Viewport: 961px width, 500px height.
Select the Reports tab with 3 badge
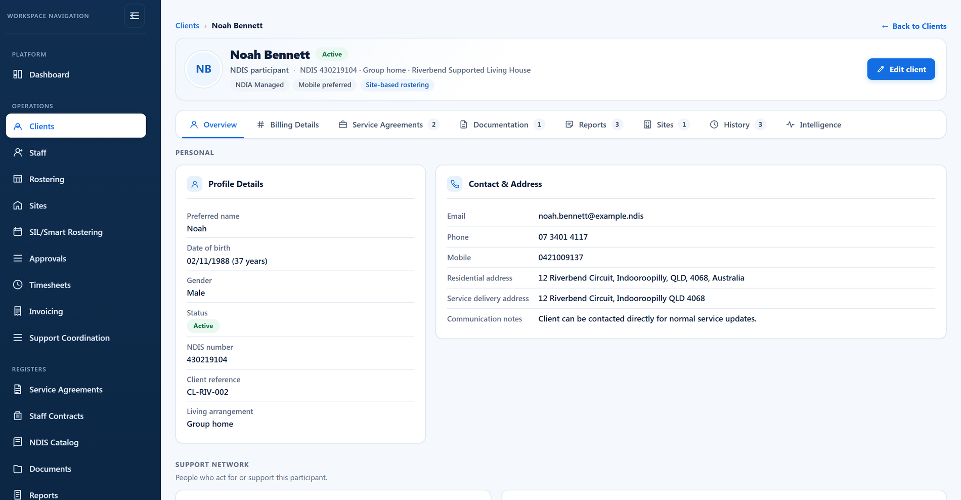(x=593, y=124)
